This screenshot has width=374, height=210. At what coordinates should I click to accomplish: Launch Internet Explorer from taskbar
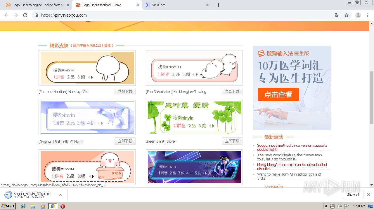tap(23, 206)
